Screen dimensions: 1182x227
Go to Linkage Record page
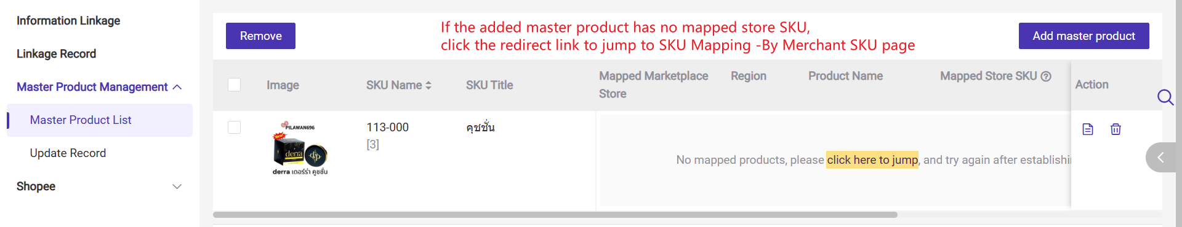[x=56, y=54]
